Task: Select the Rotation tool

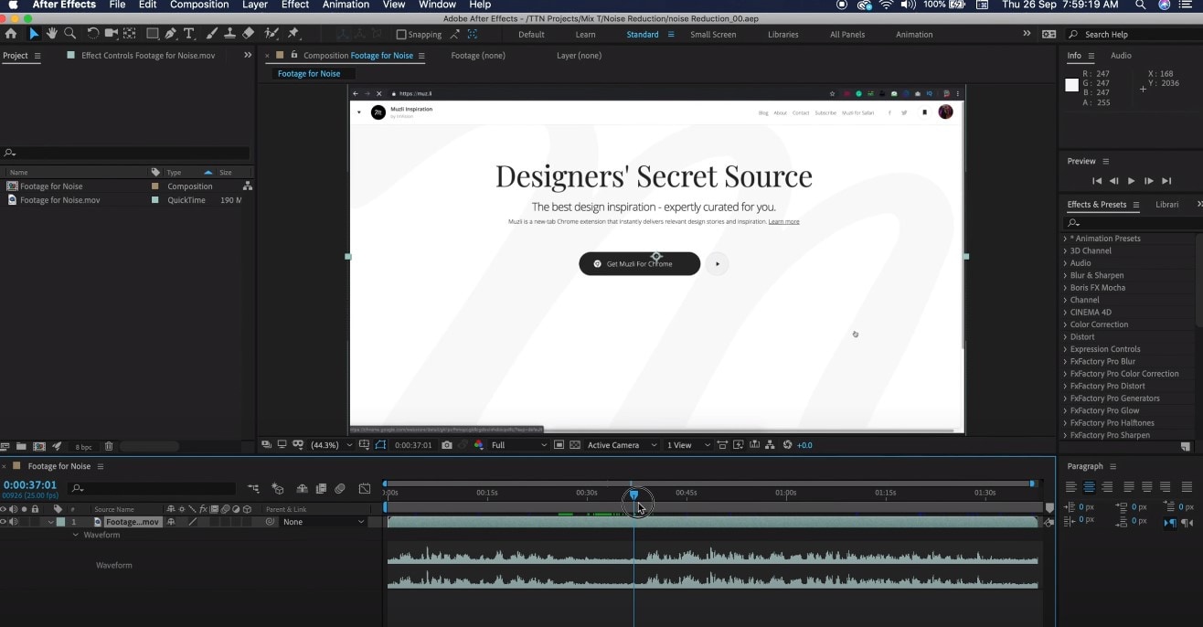Action: [x=92, y=34]
